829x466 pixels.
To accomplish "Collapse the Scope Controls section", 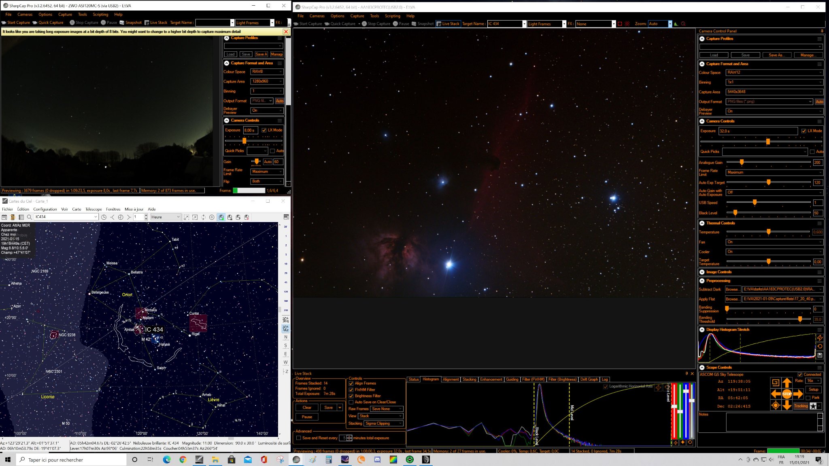I will click(x=702, y=368).
